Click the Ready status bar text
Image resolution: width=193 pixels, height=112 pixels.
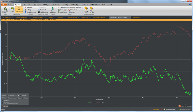[3, 110]
